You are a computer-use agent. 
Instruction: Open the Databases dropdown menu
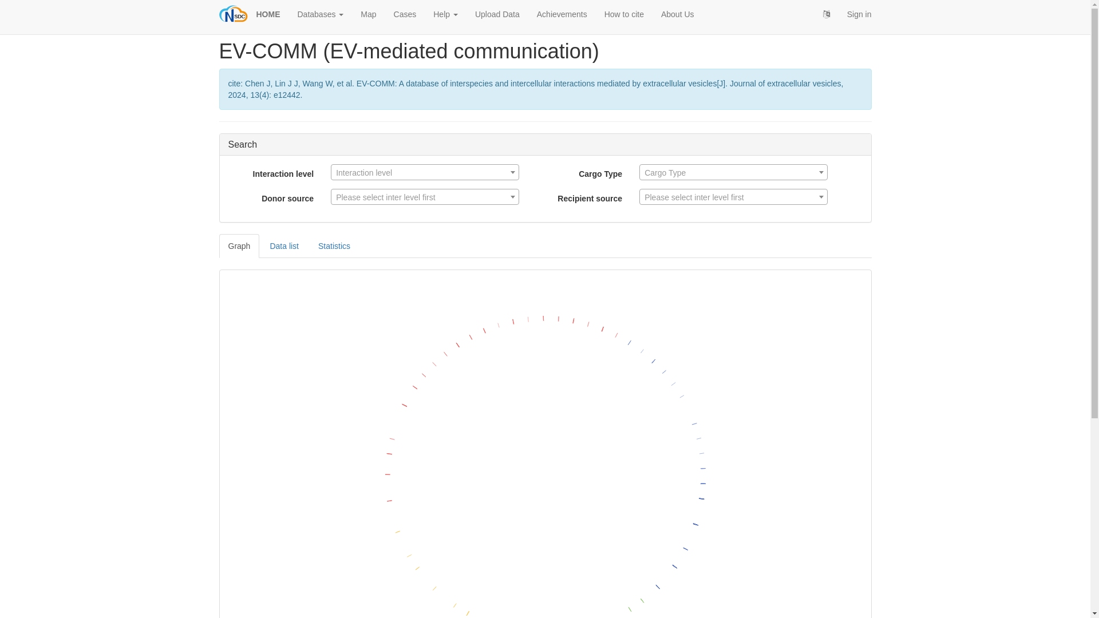tap(321, 14)
